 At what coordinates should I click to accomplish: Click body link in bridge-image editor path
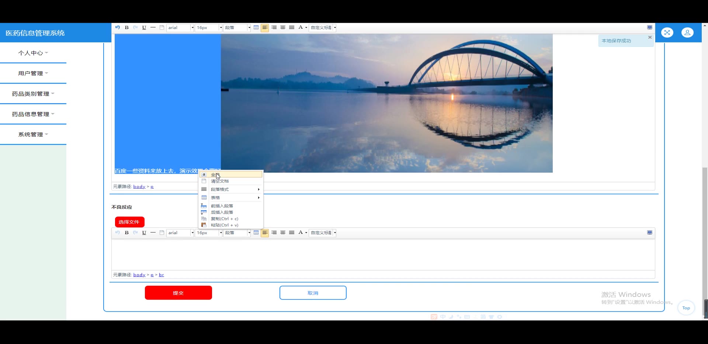pyautogui.click(x=139, y=187)
